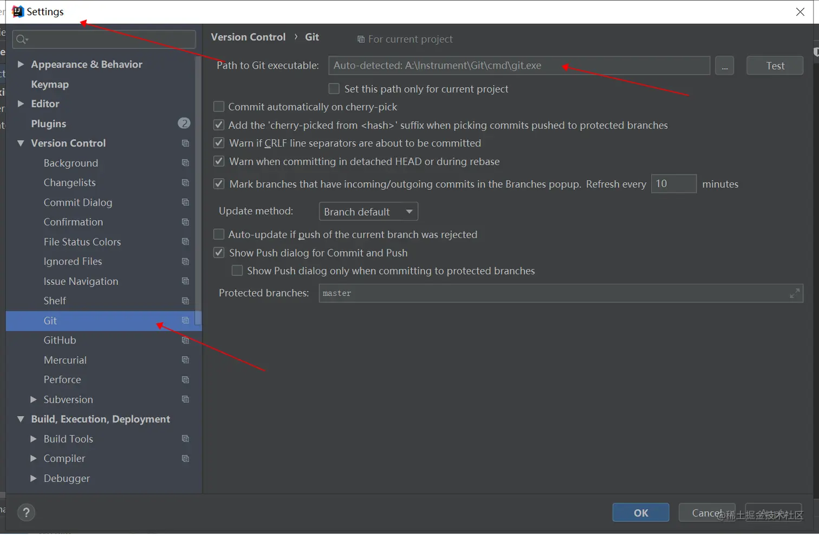Viewport: 819px width, 536px height.
Task: Click the Path to Git executable field
Action: [519, 65]
